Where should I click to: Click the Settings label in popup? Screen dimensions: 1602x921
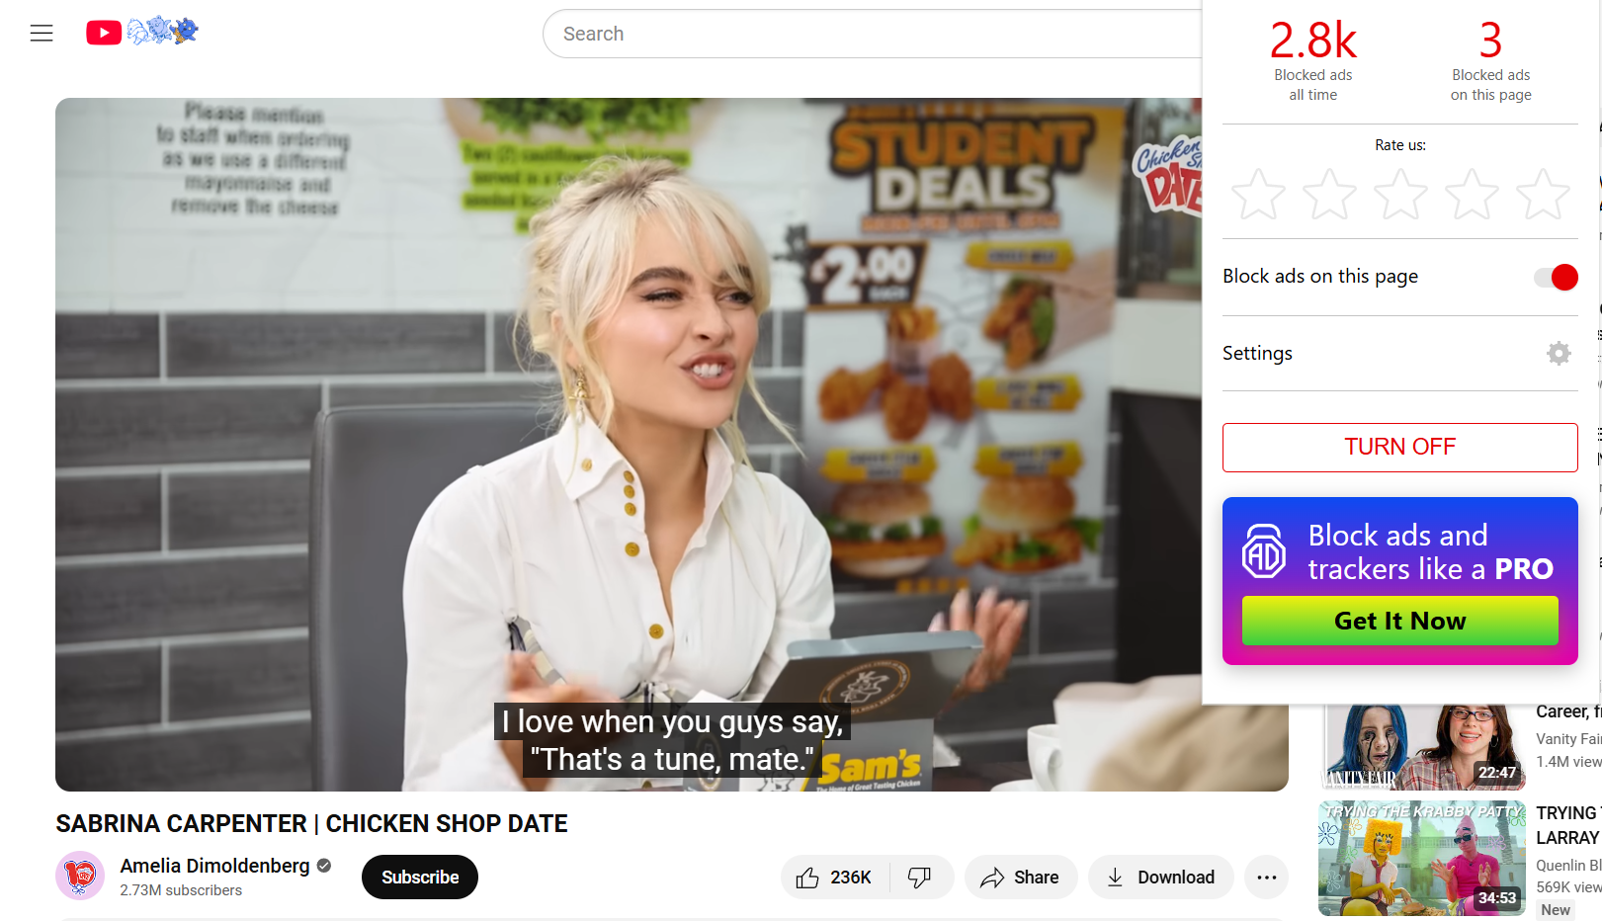point(1257,353)
